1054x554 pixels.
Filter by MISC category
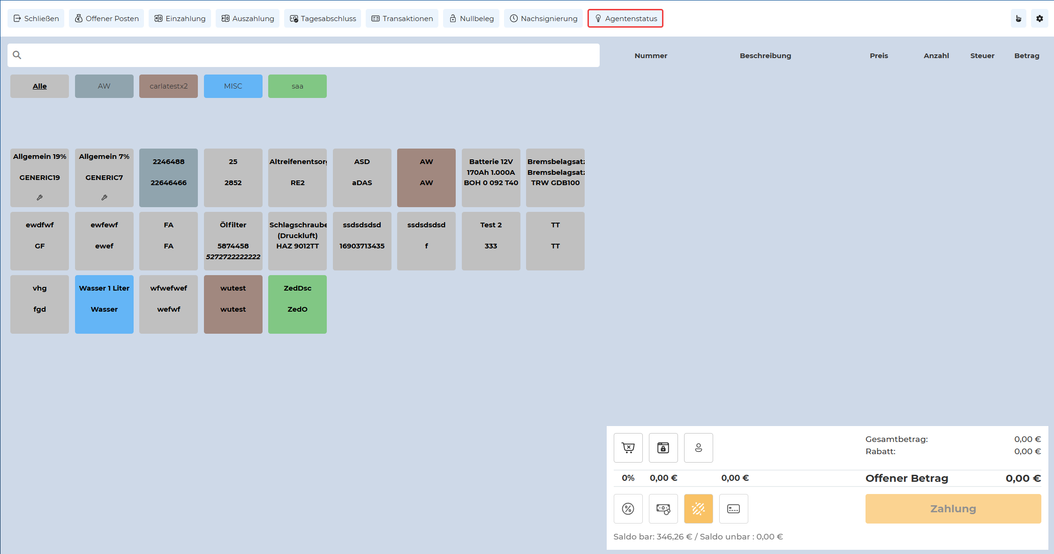pos(233,86)
